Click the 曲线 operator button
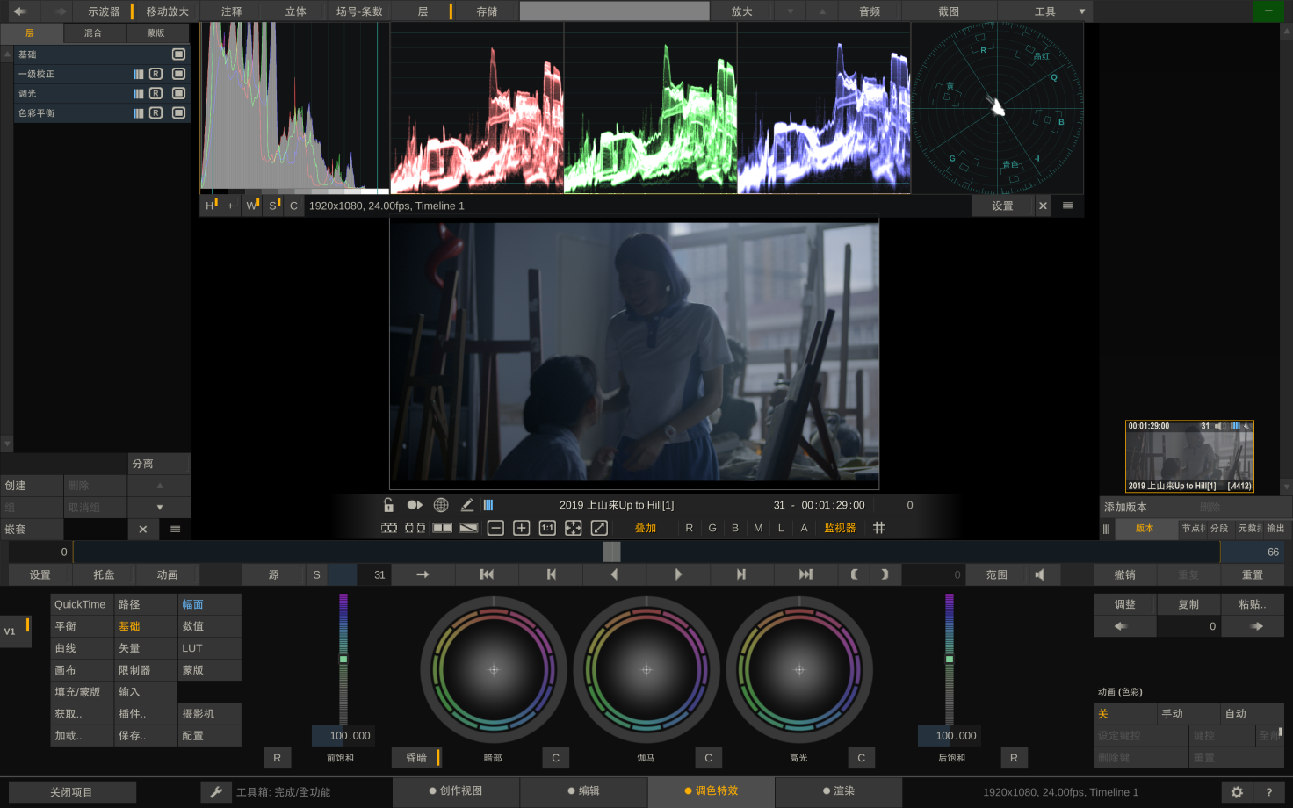The height and width of the screenshot is (808, 1293). pos(83,648)
